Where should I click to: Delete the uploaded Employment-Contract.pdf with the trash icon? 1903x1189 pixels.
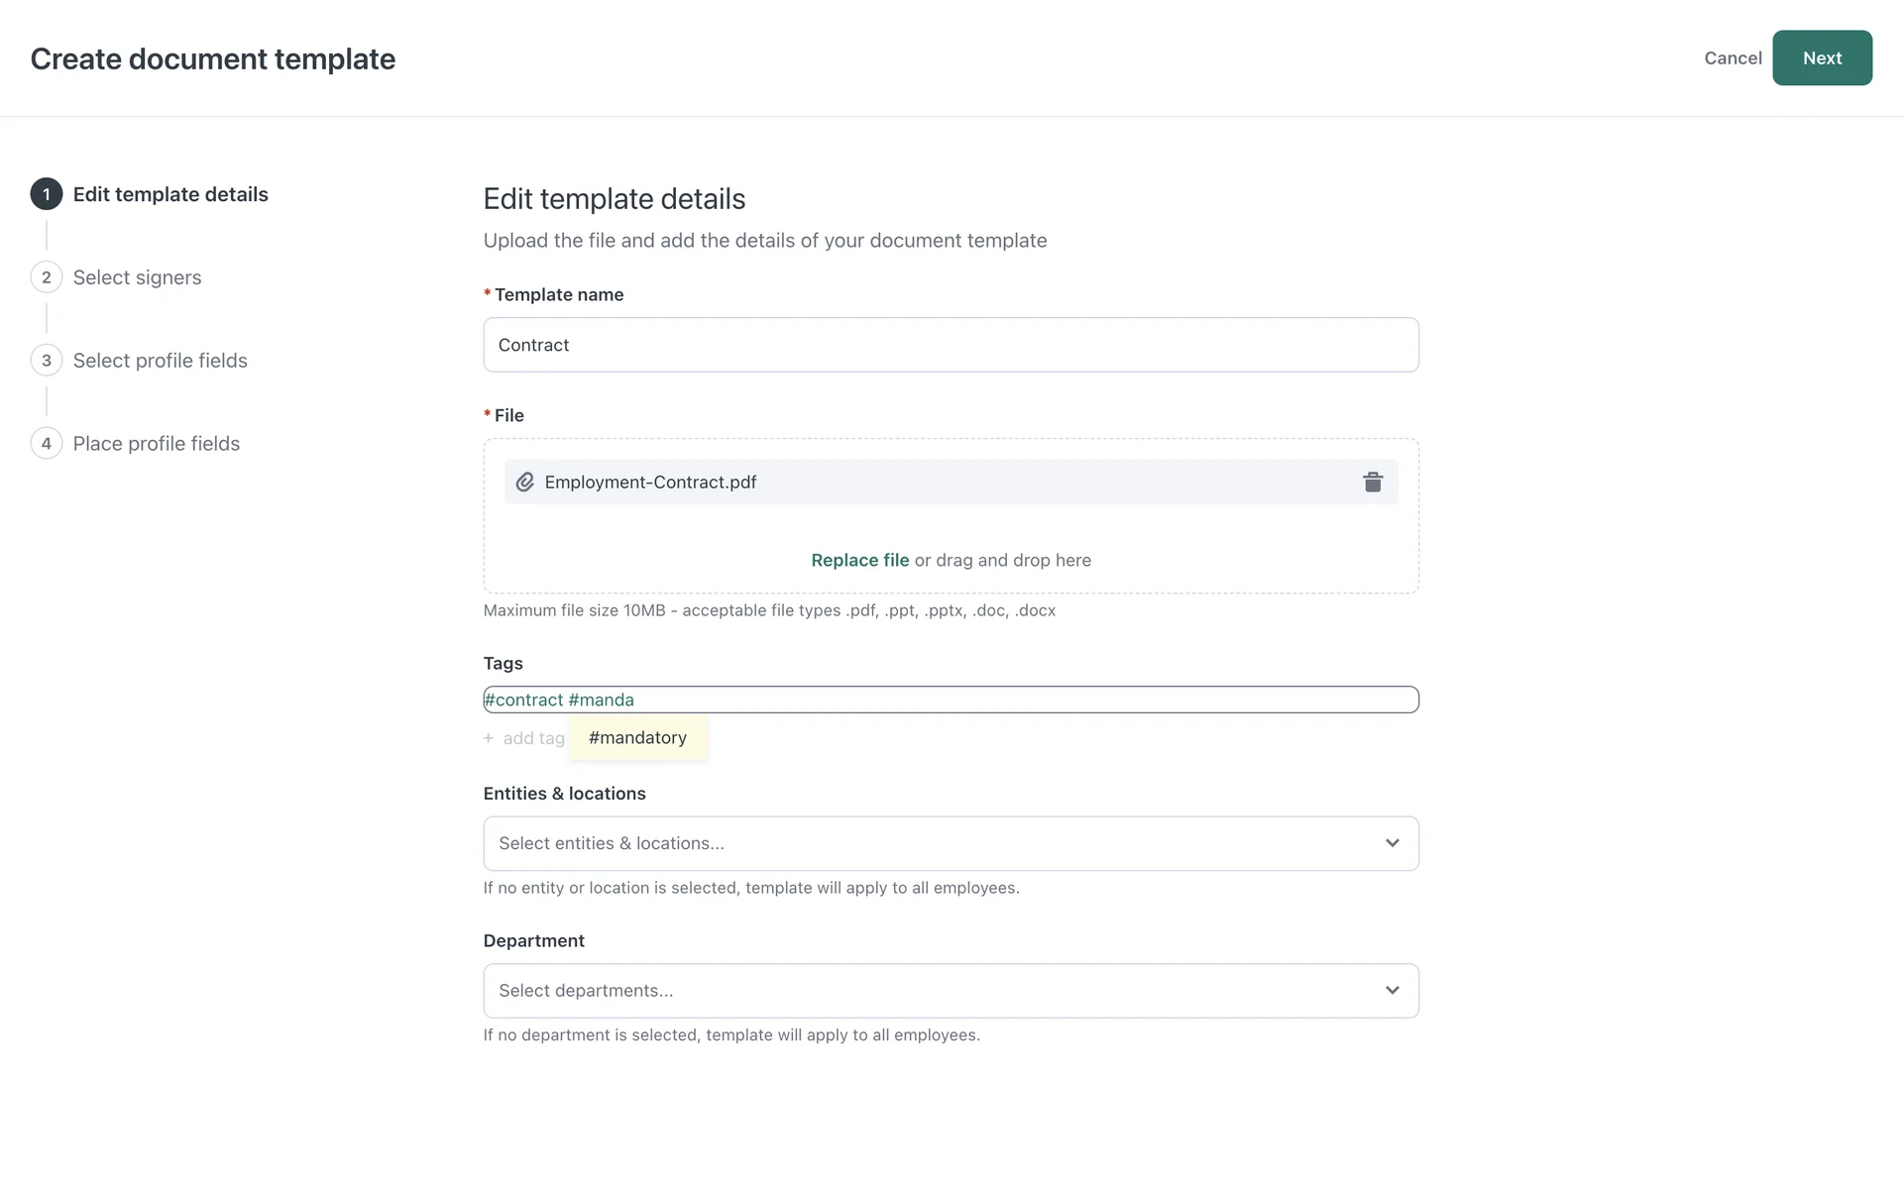(1372, 482)
